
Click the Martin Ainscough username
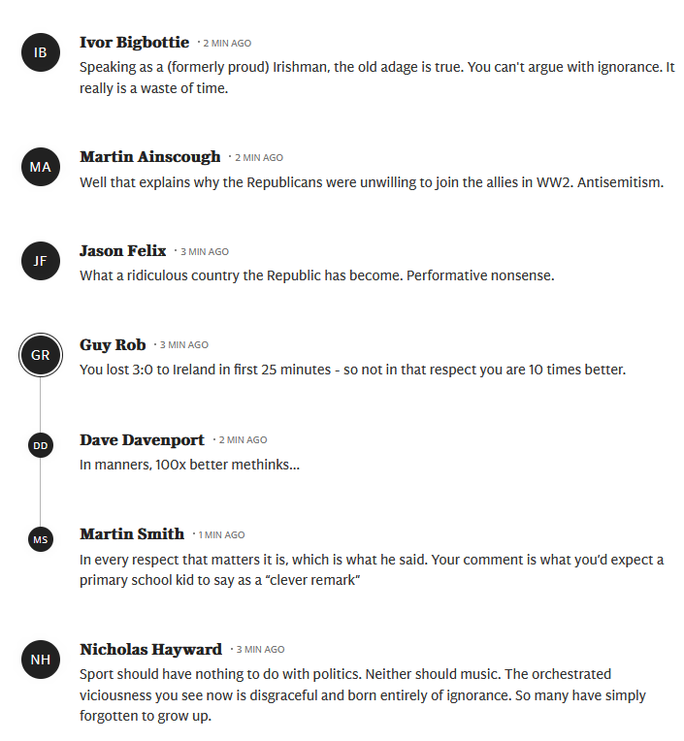pos(149,157)
